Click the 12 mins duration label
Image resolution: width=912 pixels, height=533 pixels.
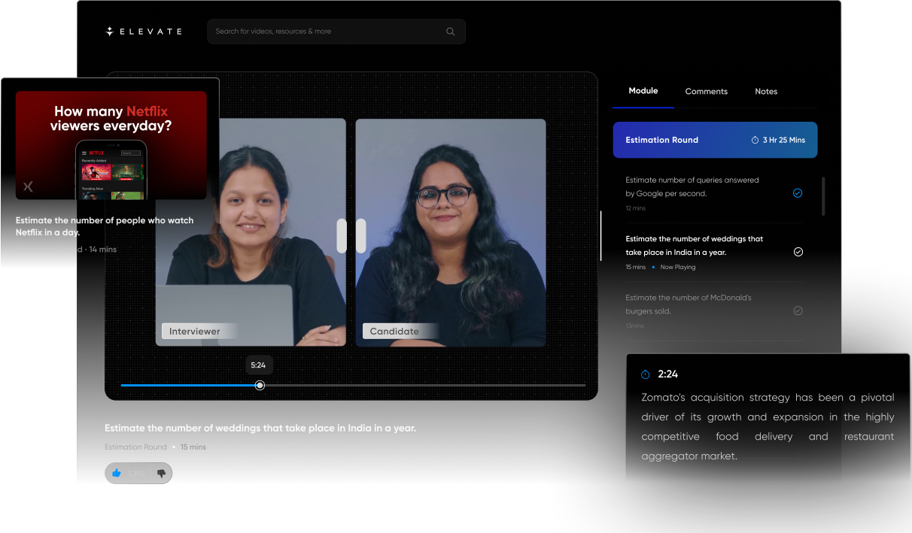click(636, 208)
